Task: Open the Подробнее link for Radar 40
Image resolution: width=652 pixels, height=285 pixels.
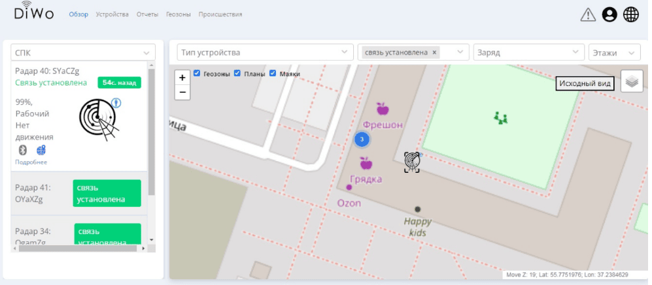Action: pyautogui.click(x=31, y=162)
